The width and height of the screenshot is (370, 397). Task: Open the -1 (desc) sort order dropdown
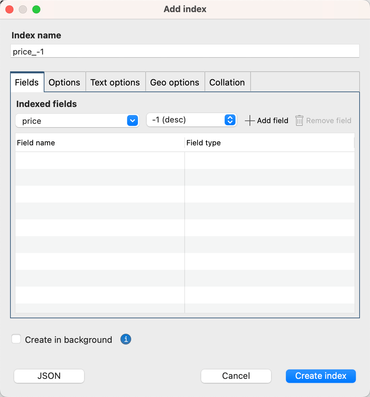point(230,120)
